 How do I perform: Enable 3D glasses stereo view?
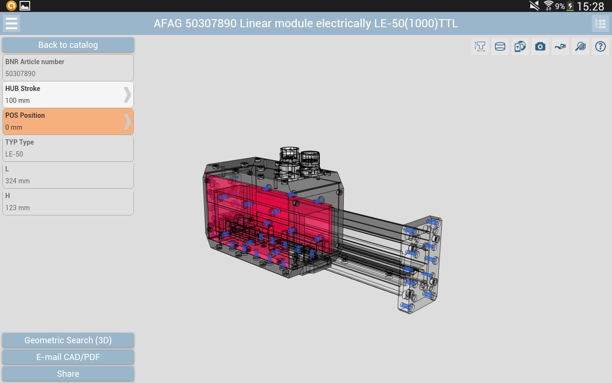[x=560, y=46]
